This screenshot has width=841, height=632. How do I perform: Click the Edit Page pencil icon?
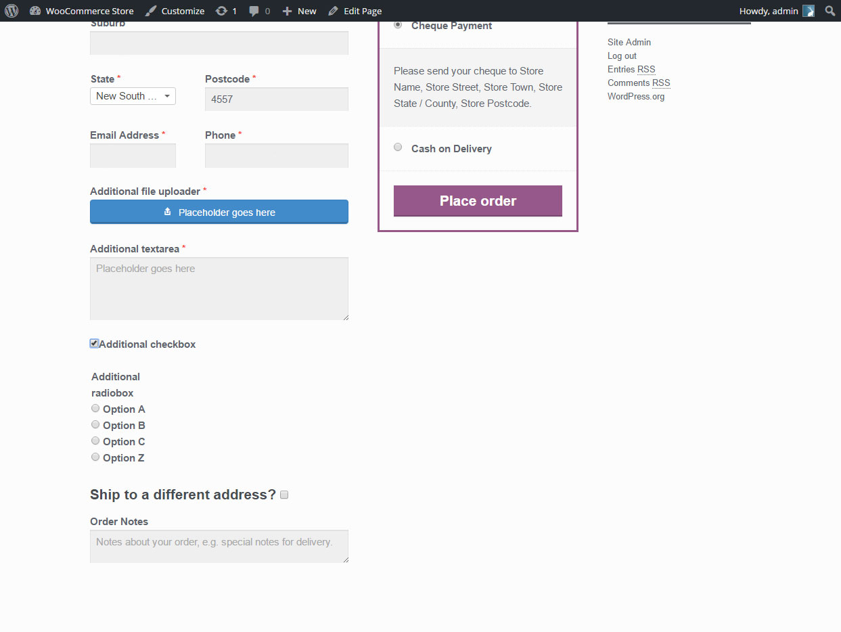tap(333, 11)
